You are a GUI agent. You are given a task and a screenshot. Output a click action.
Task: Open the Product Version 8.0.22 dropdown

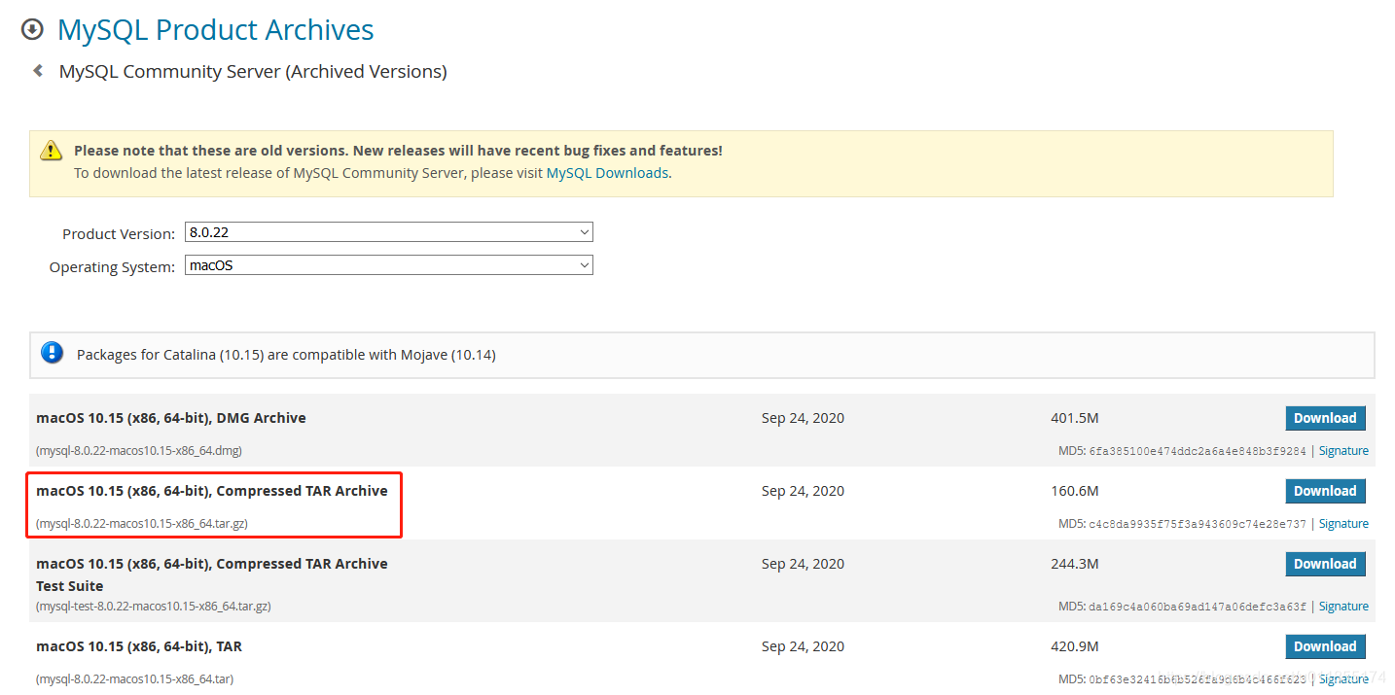click(x=389, y=232)
